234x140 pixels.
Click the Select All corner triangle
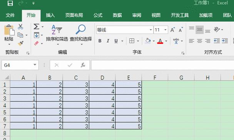click(7, 78)
